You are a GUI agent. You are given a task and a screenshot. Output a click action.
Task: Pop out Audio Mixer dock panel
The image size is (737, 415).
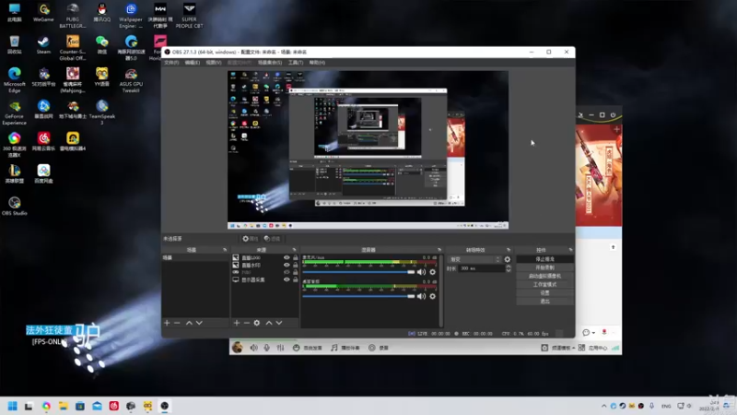pyautogui.click(x=439, y=250)
